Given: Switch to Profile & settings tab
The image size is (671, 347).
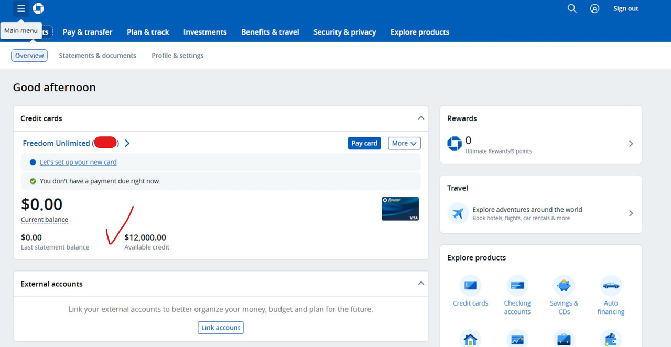Looking at the screenshot, I should tap(178, 56).
